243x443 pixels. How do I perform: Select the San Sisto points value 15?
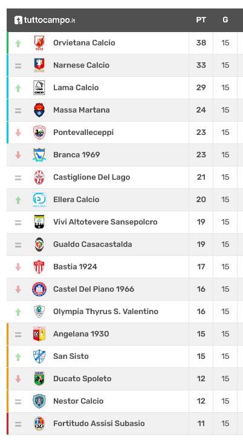pyautogui.click(x=201, y=356)
